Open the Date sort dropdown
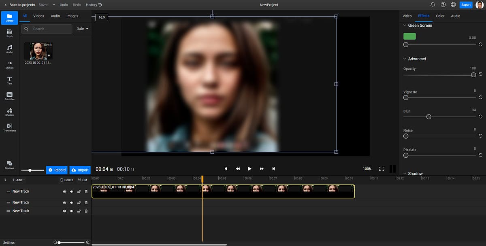Viewport: 486px width, 246px height. point(82,29)
